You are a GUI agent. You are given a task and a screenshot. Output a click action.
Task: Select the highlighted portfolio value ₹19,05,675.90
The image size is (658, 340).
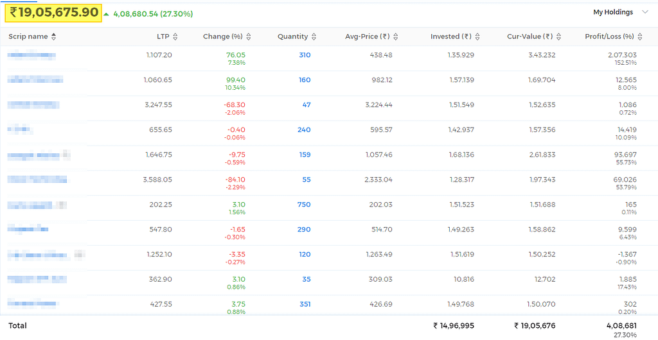click(x=54, y=13)
